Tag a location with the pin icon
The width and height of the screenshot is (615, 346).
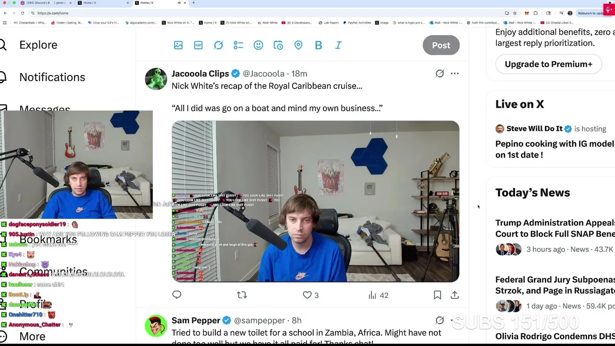pos(298,45)
